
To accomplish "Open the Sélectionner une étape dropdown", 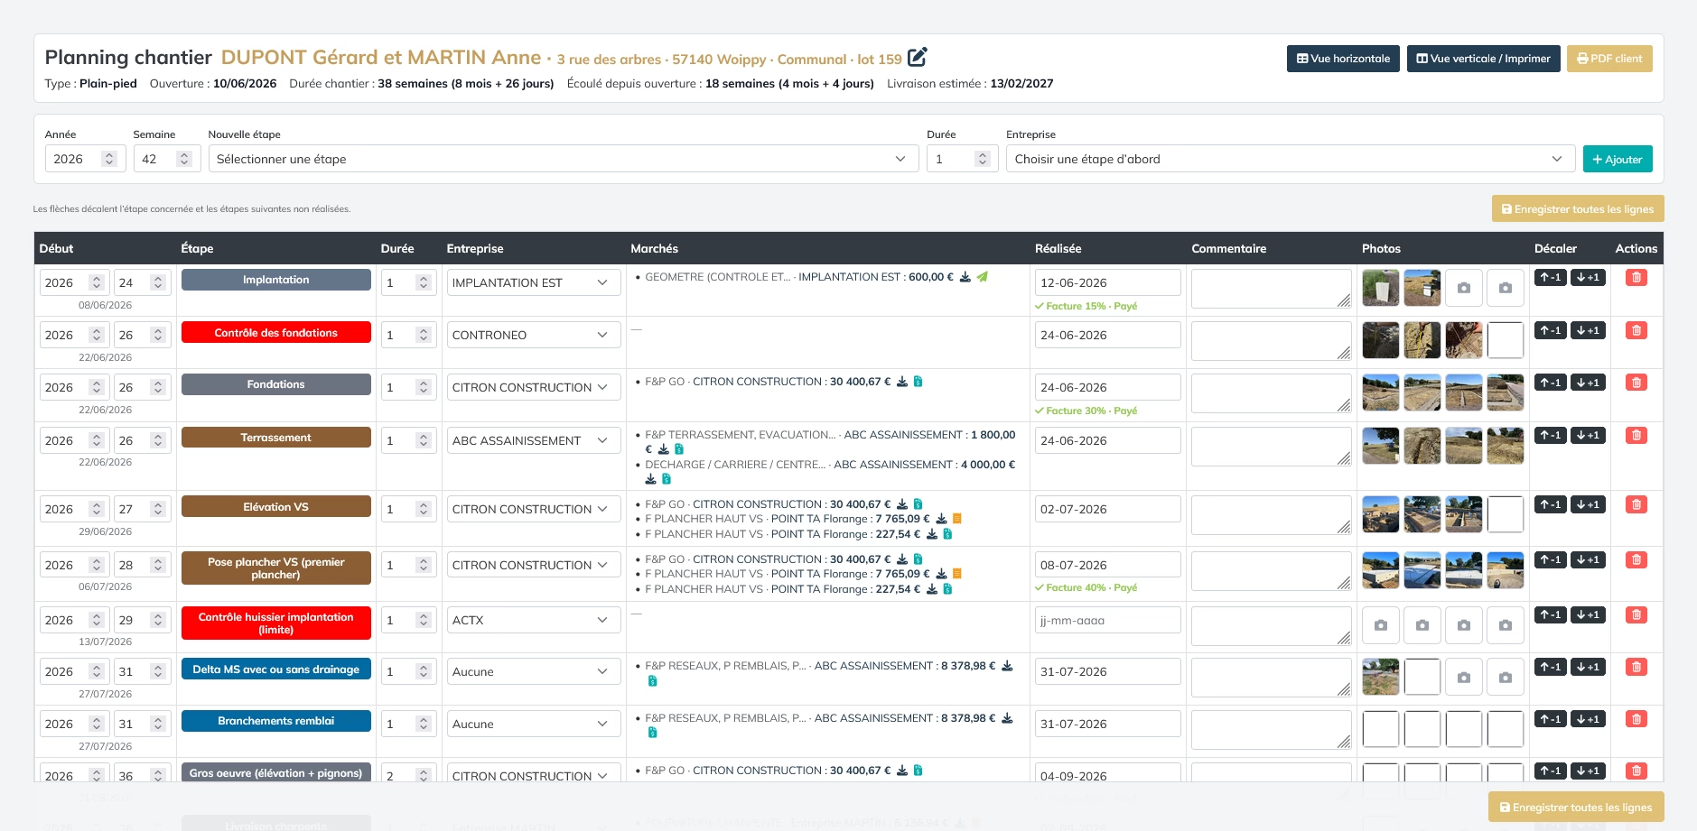I will (x=563, y=159).
